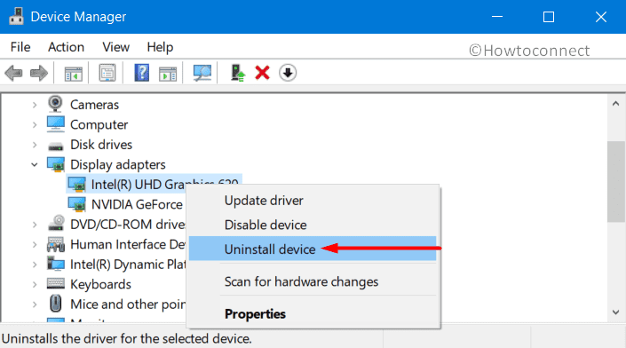The image size is (626, 348).
Task: Expand the Keyboards node
Action: pyautogui.click(x=35, y=285)
